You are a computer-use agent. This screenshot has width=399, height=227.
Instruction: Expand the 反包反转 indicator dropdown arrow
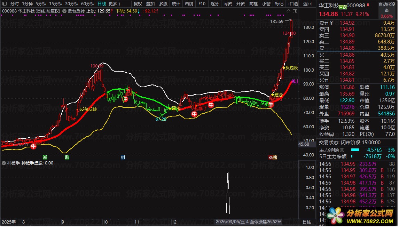[64, 11]
